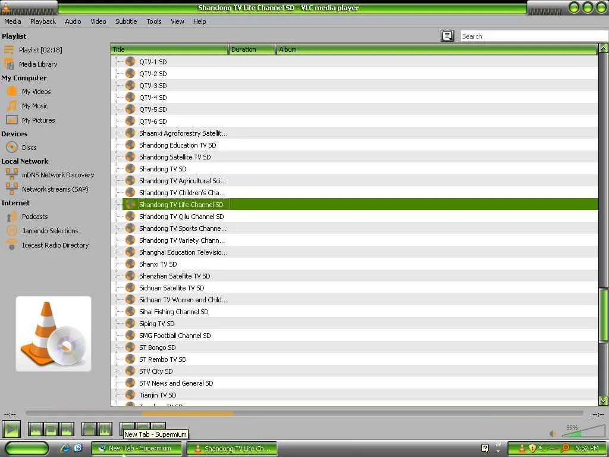Click the VLC cone icon in system tray
609x457 pixels.
522,448
